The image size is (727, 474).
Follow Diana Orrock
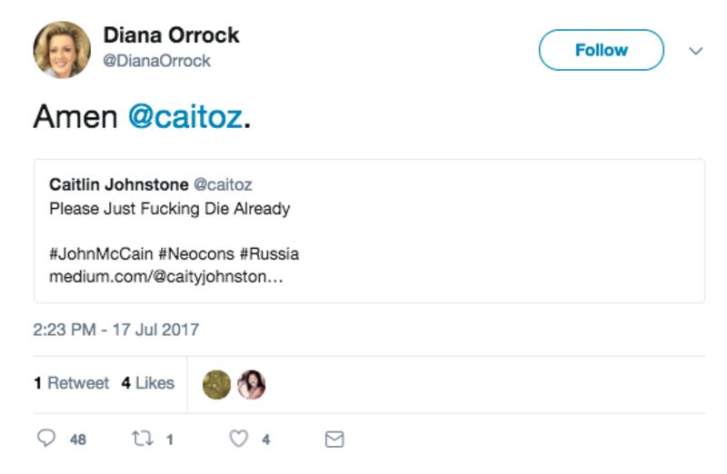(x=601, y=50)
